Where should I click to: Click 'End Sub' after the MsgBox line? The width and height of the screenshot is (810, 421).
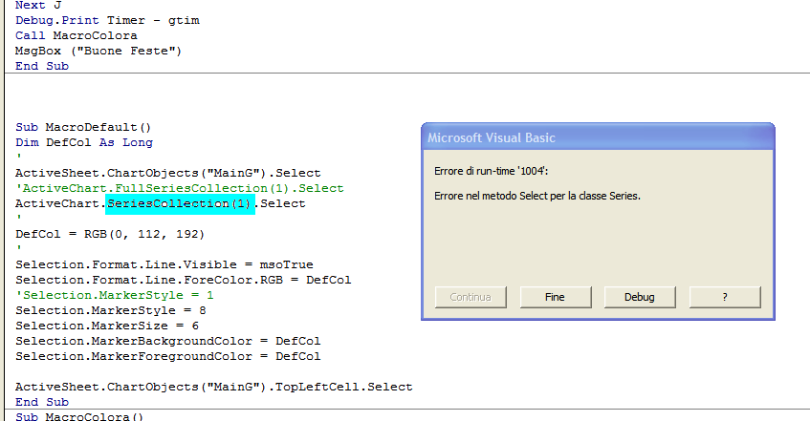click(42, 66)
